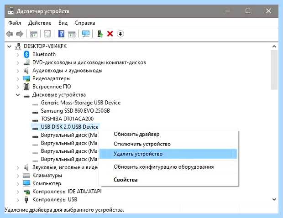Expand the Bluetooth category
This screenshot has width=283, height=218.
[18, 55]
